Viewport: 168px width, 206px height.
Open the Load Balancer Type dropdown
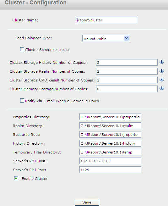[x=106, y=38]
